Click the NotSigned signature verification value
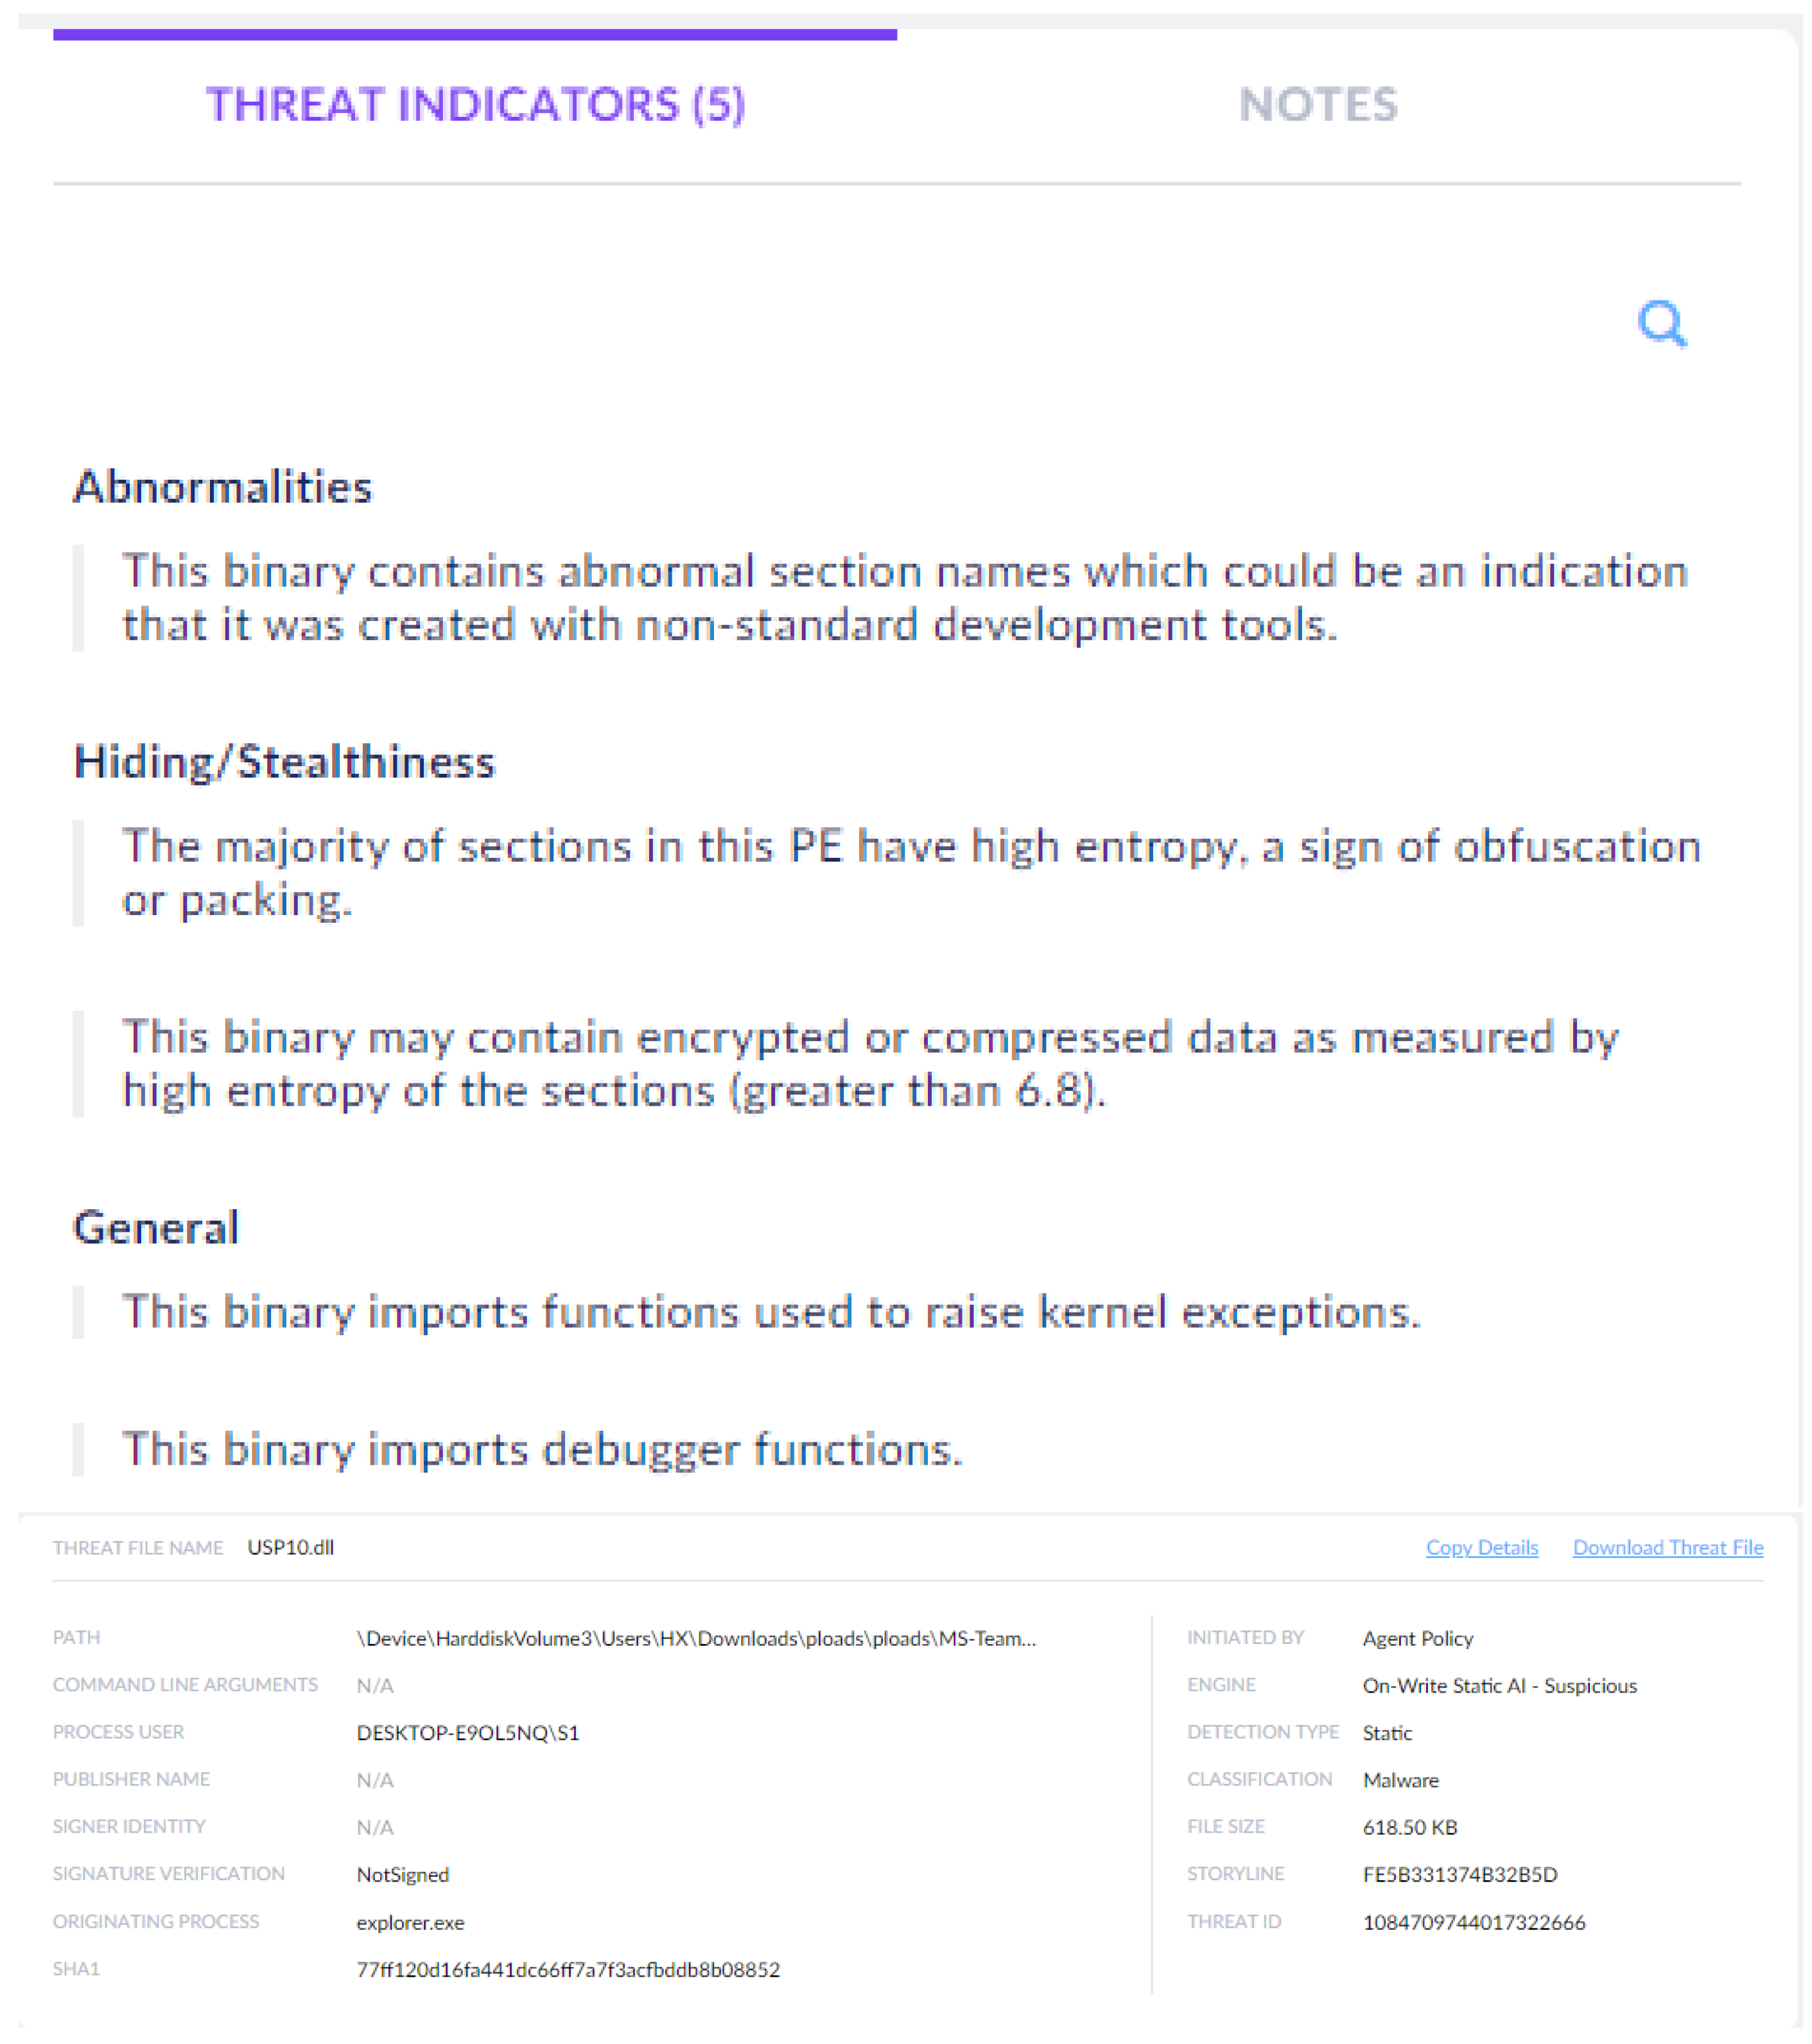 click(402, 1874)
